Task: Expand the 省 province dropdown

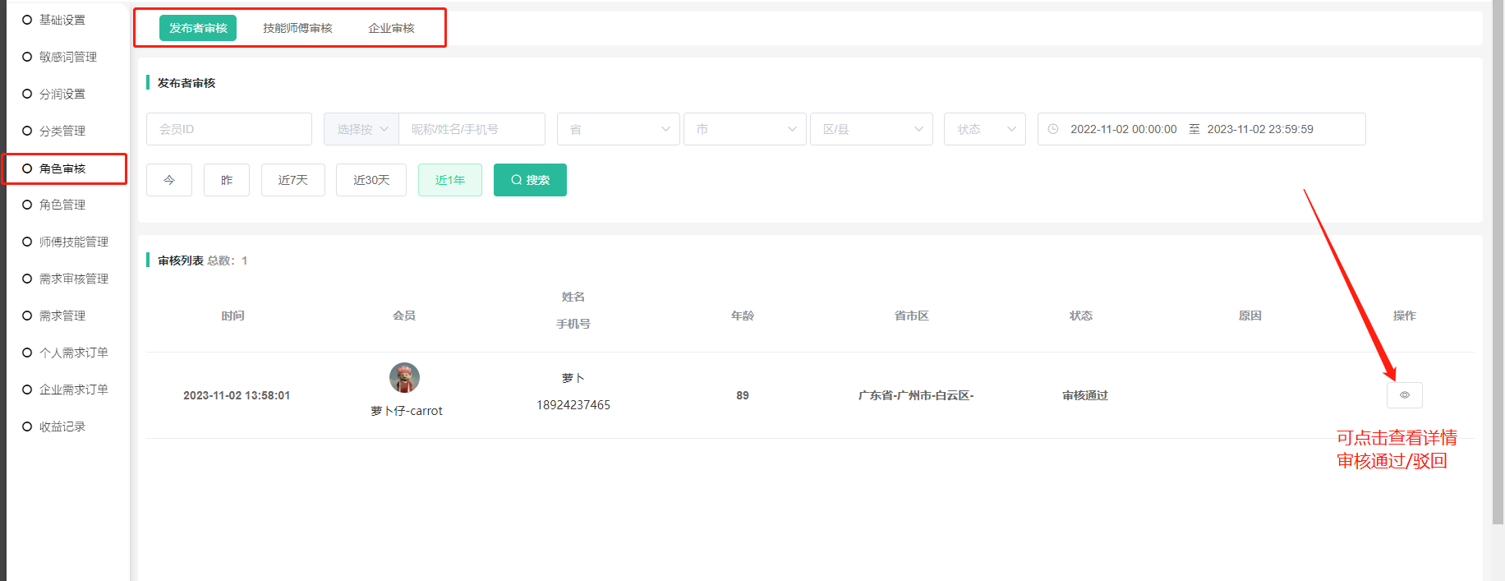Action: (618, 129)
